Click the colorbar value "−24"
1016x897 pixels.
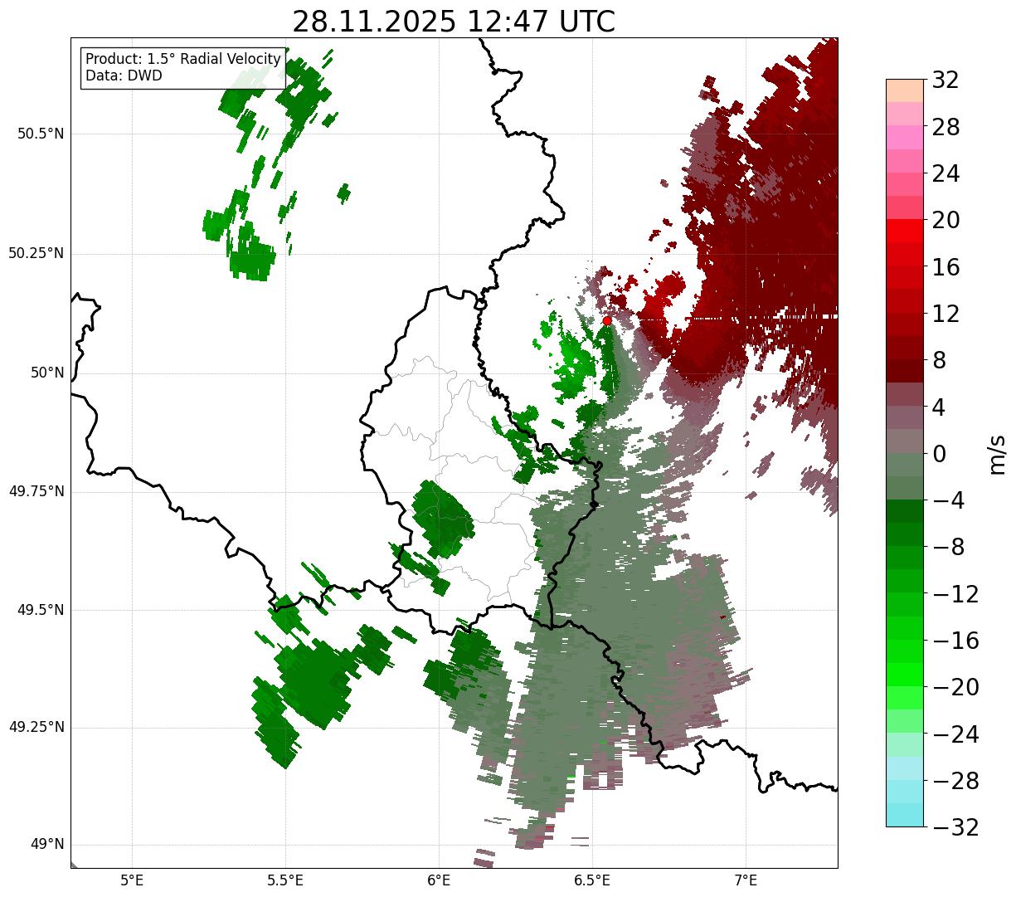955,734
